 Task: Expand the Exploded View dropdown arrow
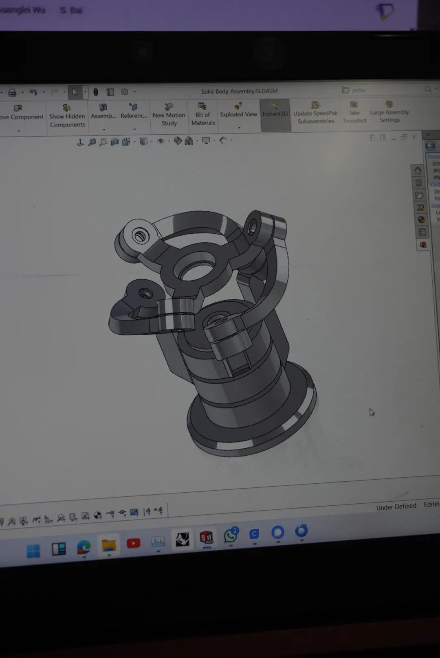click(239, 128)
